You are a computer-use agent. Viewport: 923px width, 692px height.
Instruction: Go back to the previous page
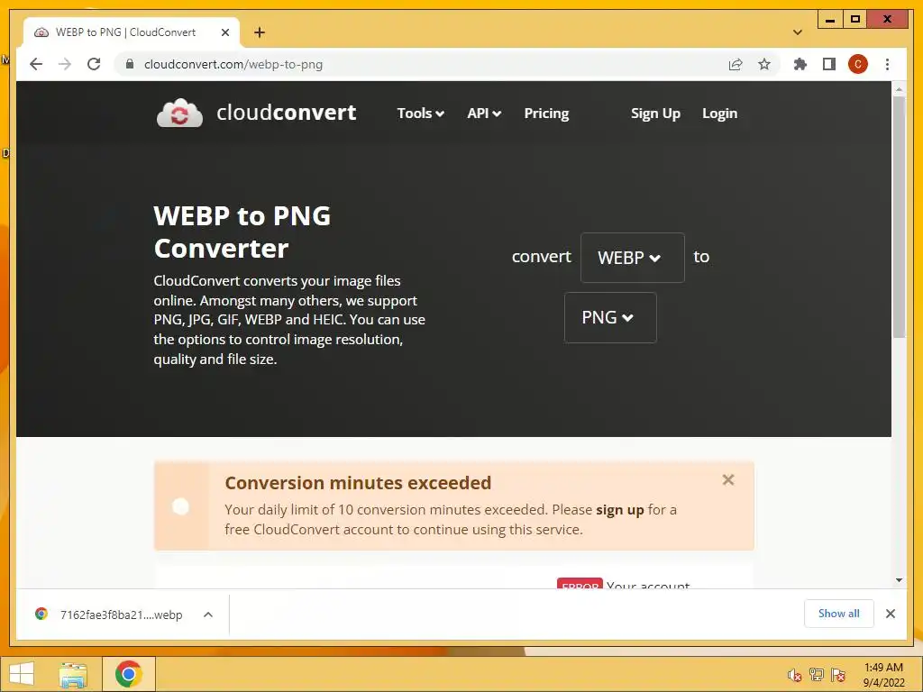click(36, 64)
